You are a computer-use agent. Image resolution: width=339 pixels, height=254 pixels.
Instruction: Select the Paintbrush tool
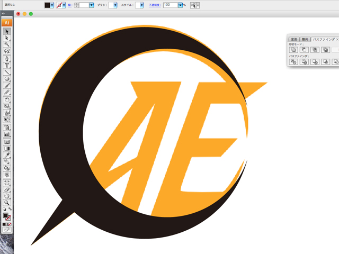pos(7,85)
